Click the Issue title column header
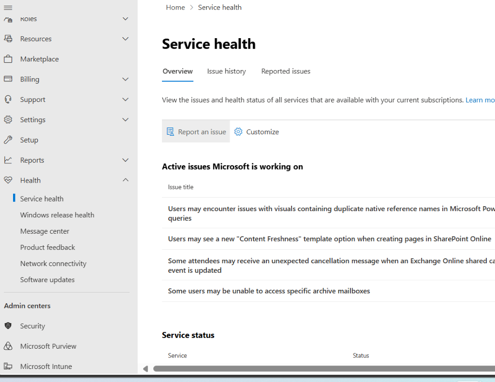495x382 pixels. (181, 187)
